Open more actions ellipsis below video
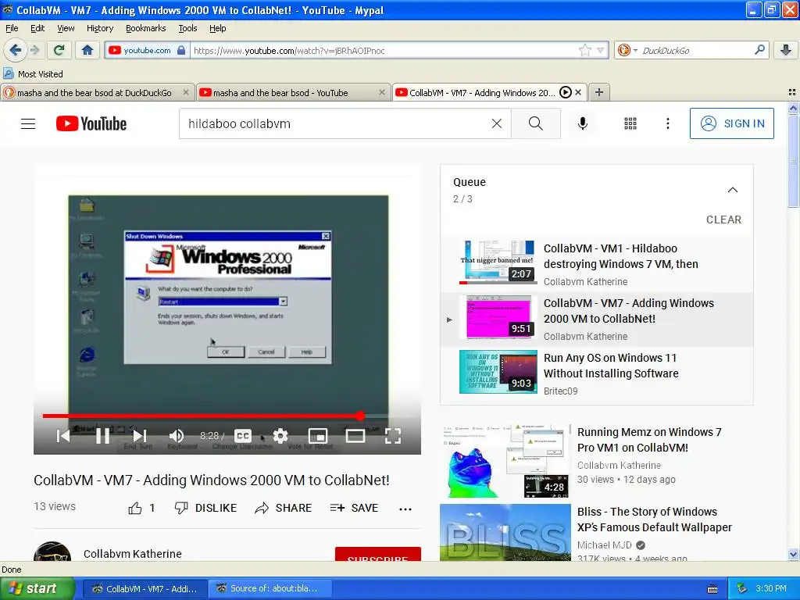Viewport: 800px width, 600px height. pos(405,509)
